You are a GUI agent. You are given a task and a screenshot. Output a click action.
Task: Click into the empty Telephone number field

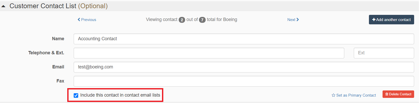pos(209,53)
